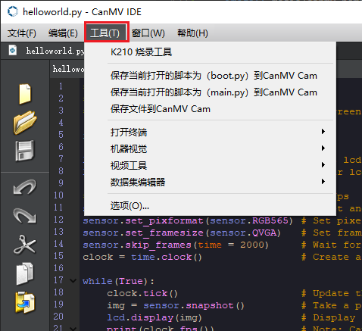Click line number 15 in the gutter
The image size is (362, 331).
pyautogui.click(x=58, y=256)
